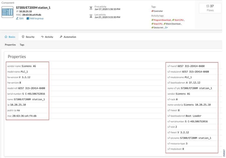Click the Edit pencil icon
This screenshot has width=226, height=158.
point(17,18)
